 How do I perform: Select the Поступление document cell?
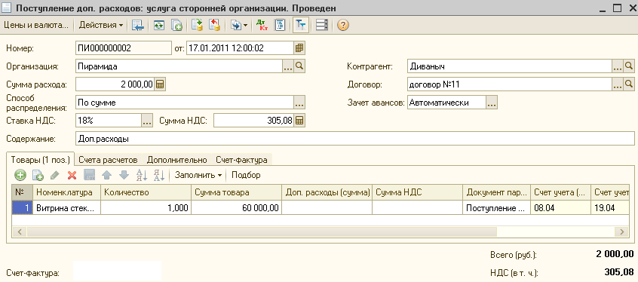496,208
